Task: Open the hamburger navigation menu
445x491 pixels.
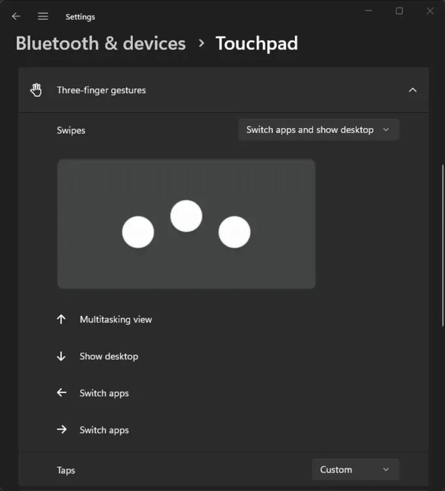Action: (x=43, y=16)
